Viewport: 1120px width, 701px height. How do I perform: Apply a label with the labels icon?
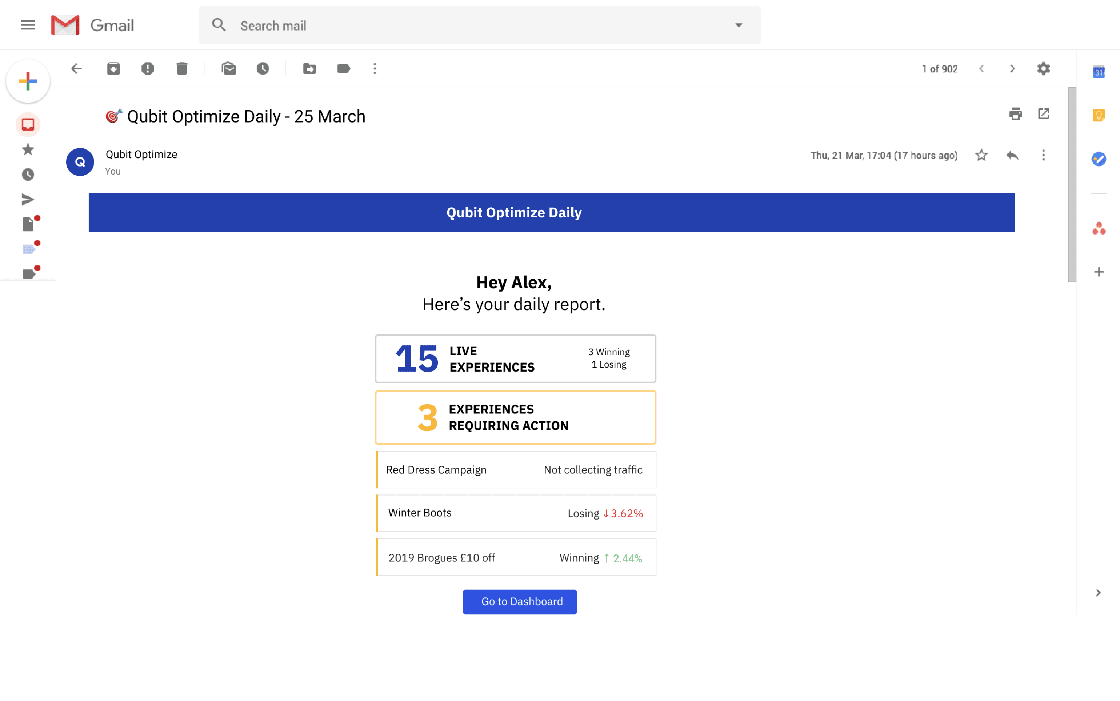tap(344, 69)
